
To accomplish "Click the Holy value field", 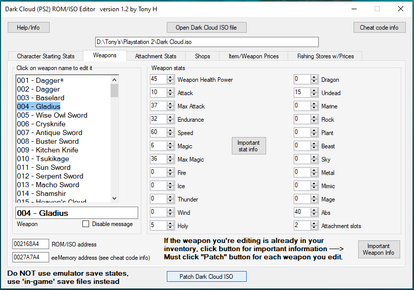I will [x=158, y=226].
